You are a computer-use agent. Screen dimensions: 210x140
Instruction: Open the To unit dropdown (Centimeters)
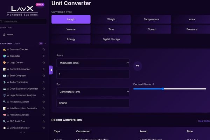93,92
